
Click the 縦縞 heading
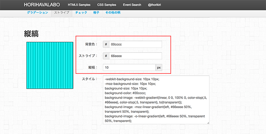click(x=31, y=34)
